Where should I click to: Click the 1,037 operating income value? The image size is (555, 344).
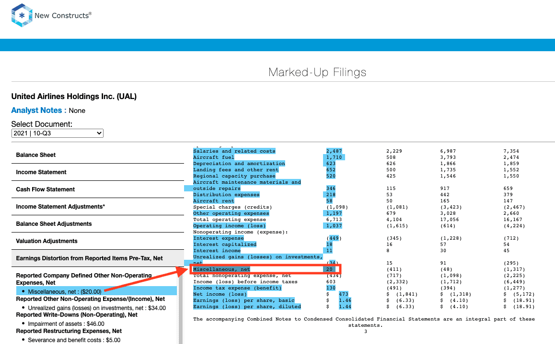pyautogui.click(x=334, y=226)
